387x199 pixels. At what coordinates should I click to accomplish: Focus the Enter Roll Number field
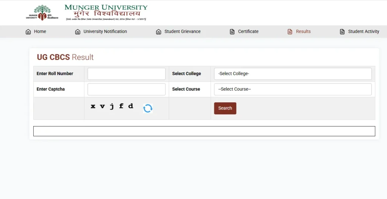pyautogui.click(x=126, y=74)
